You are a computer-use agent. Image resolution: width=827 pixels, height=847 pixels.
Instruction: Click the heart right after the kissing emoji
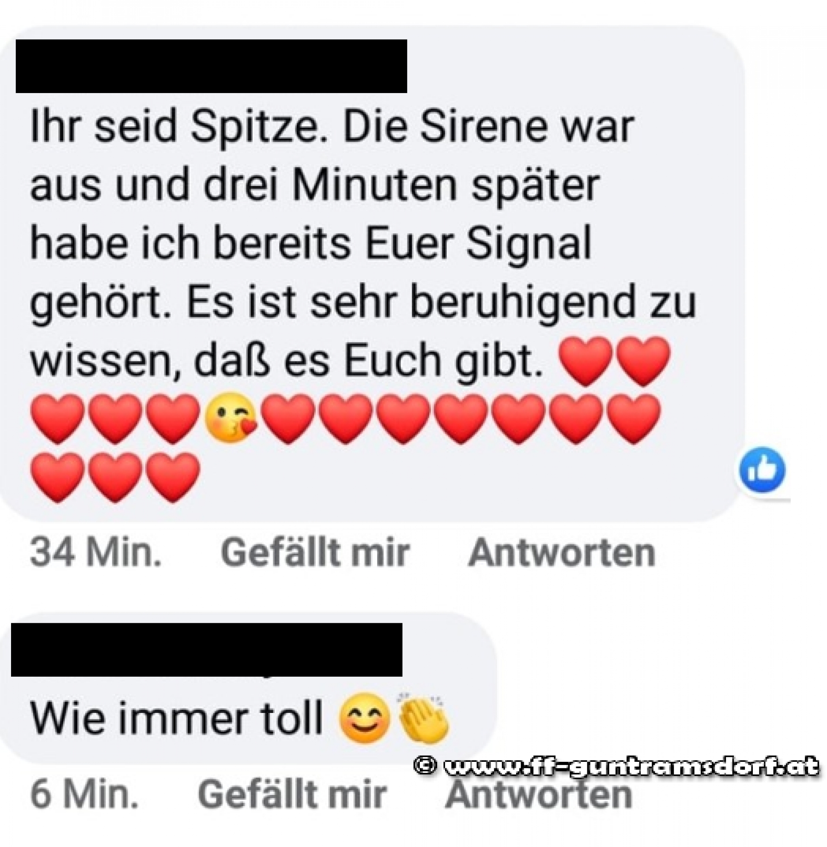click(287, 418)
